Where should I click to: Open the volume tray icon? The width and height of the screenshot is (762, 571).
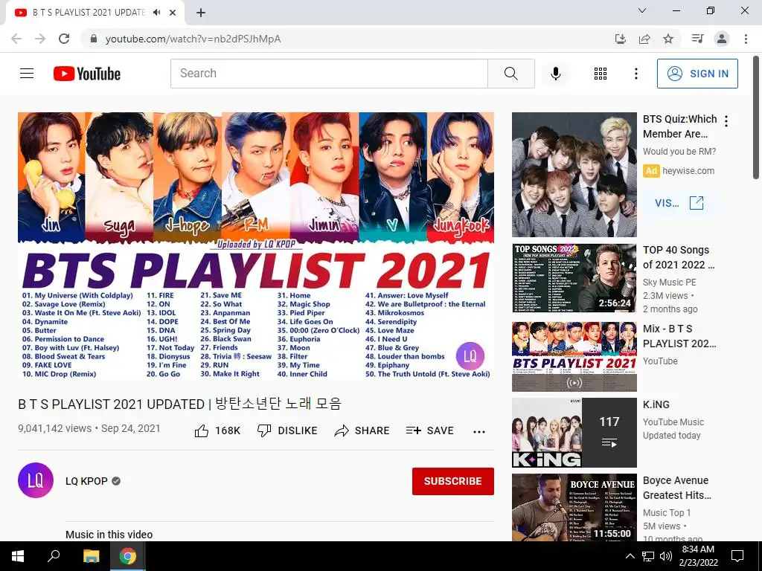(x=666, y=556)
